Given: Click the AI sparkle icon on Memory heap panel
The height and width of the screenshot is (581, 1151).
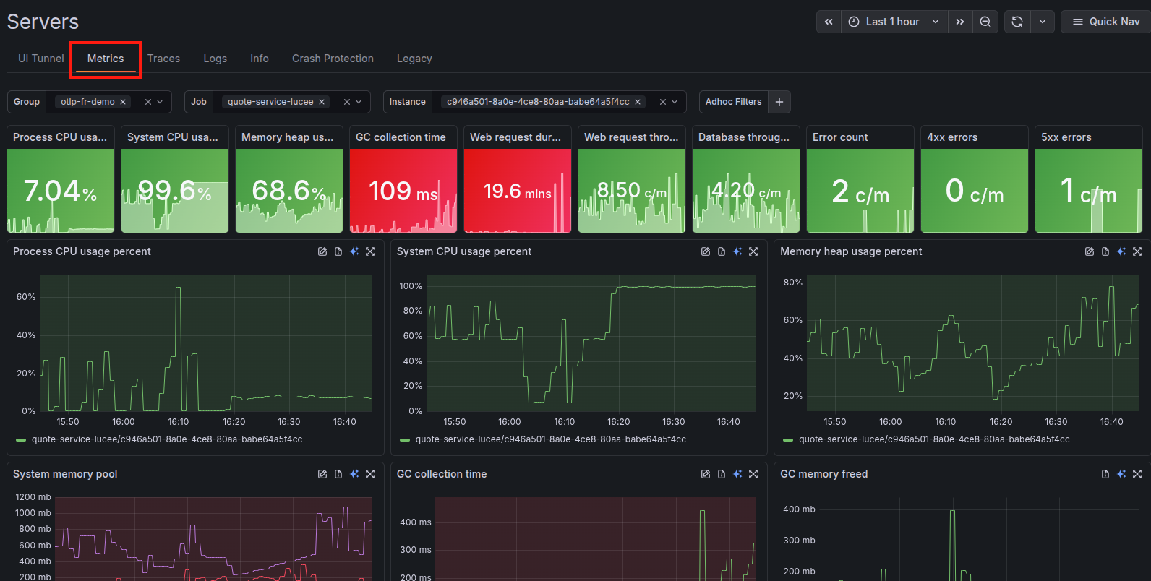Looking at the screenshot, I should pos(1121,251).
